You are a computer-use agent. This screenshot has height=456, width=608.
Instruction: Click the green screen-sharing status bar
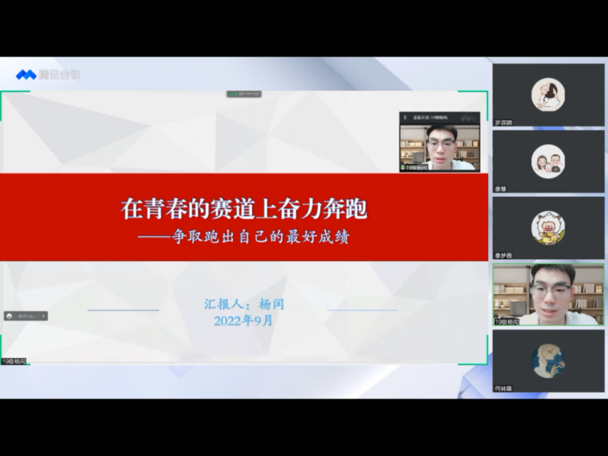coord(244,94)
